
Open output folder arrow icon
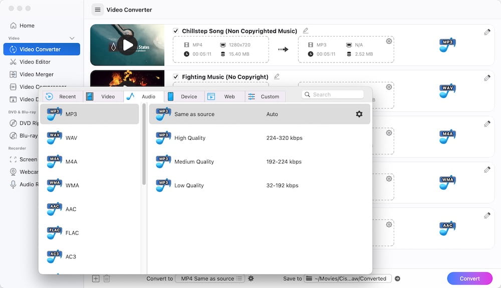pyautogui.click(x=397, y=278)
